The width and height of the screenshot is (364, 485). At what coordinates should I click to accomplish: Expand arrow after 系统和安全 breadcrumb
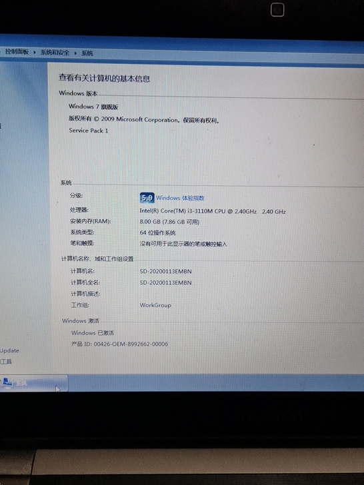click(x=75, y=53)
